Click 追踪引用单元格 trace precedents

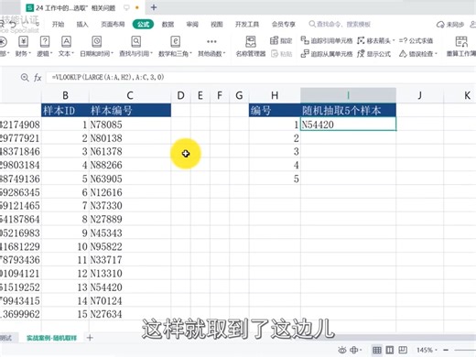(326, 40)
